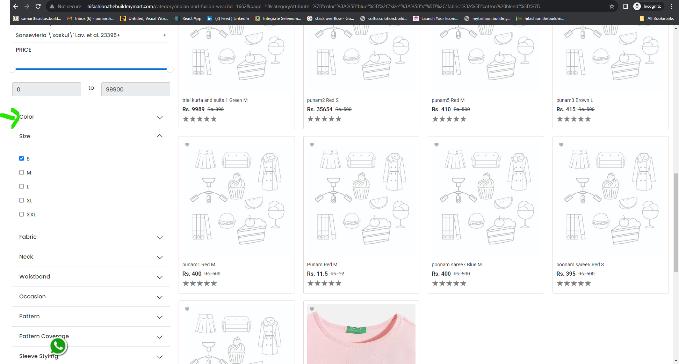Click the minimum price slider handle

pyautogui.click(x=13, y=69)
